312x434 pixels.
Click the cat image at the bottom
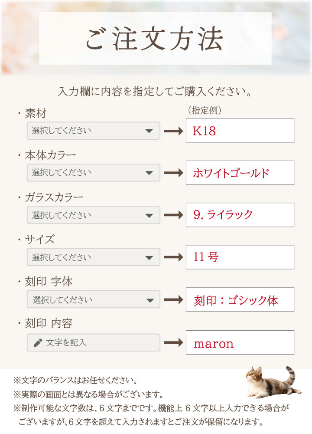271,381
